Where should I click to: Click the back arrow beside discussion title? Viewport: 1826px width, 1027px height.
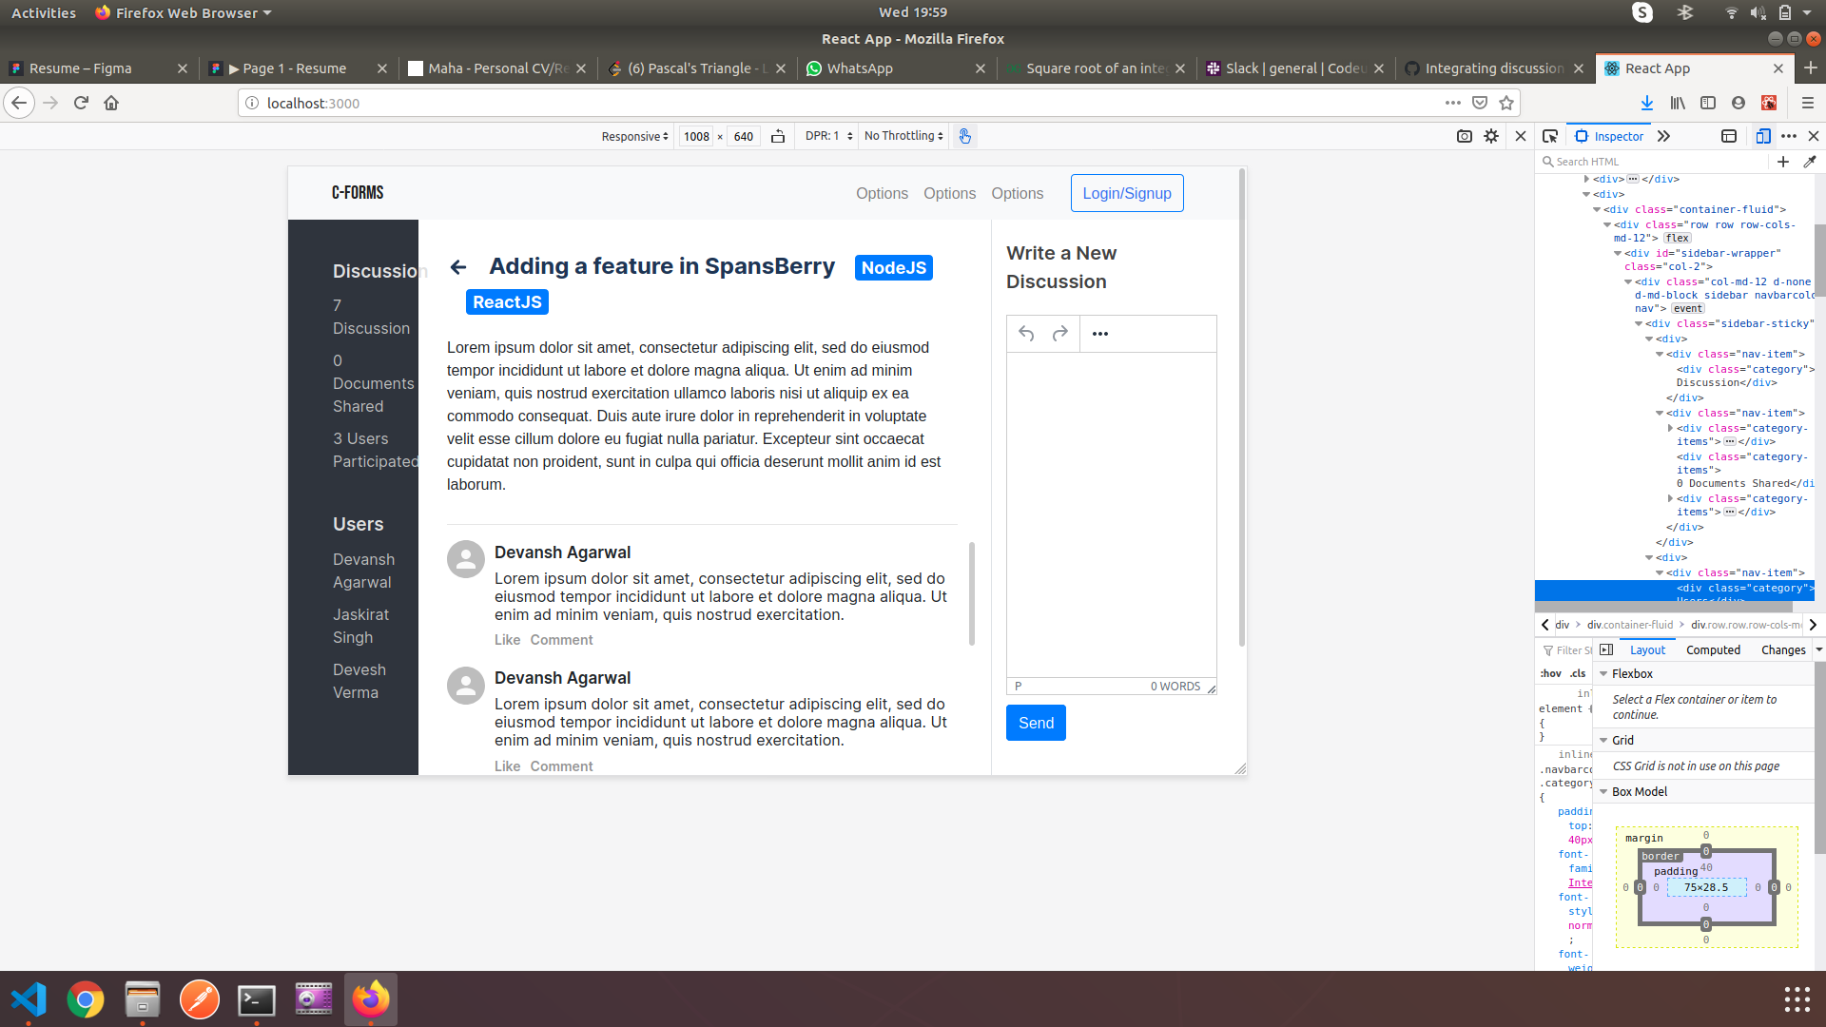click(x=458, y=267)
